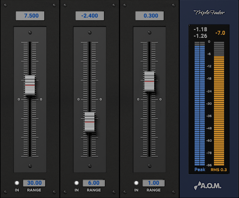Click the blue Peak meter bars
The image size is (239, 198).
(199, 106)
